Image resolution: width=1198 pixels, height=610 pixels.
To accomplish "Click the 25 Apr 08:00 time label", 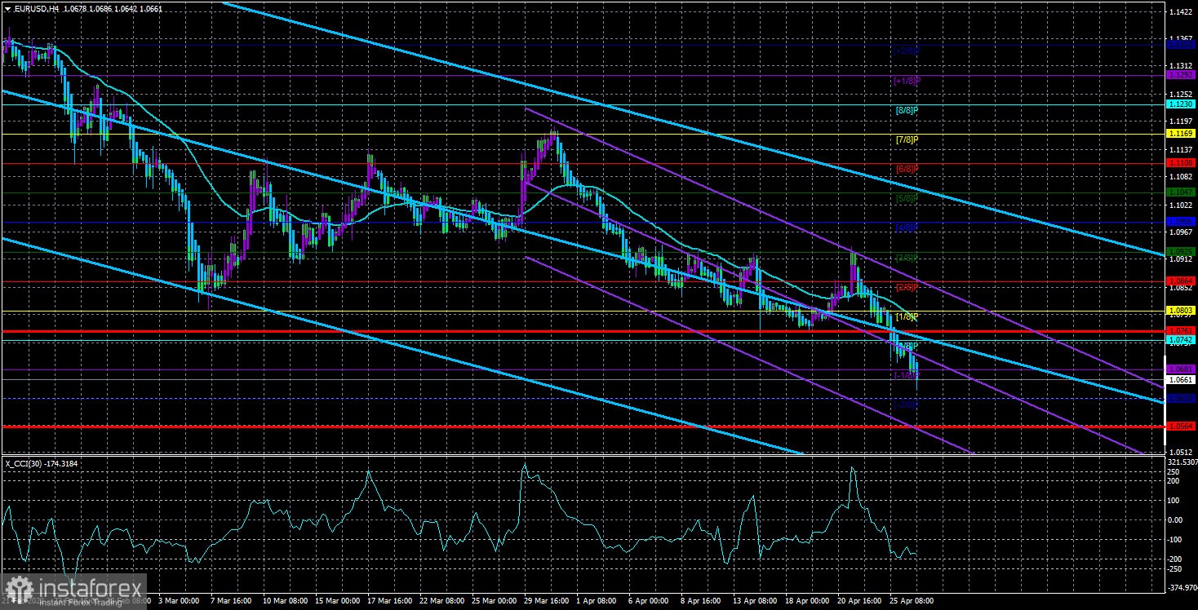I will coord(911,600).
